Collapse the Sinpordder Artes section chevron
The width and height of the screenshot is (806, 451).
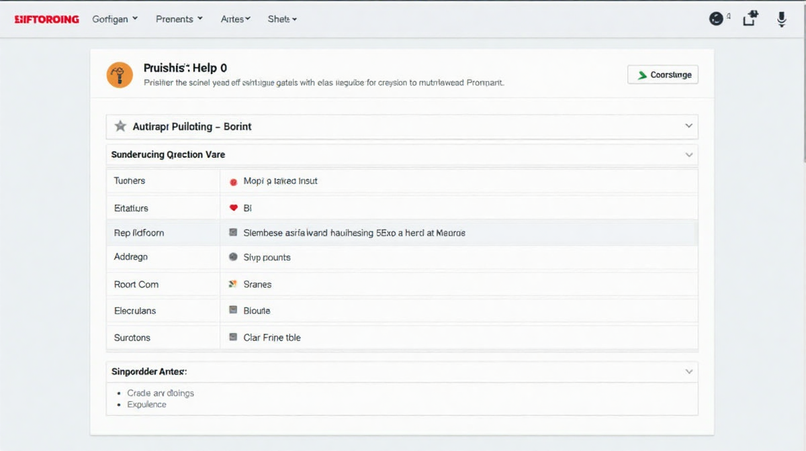coord(688,371)
